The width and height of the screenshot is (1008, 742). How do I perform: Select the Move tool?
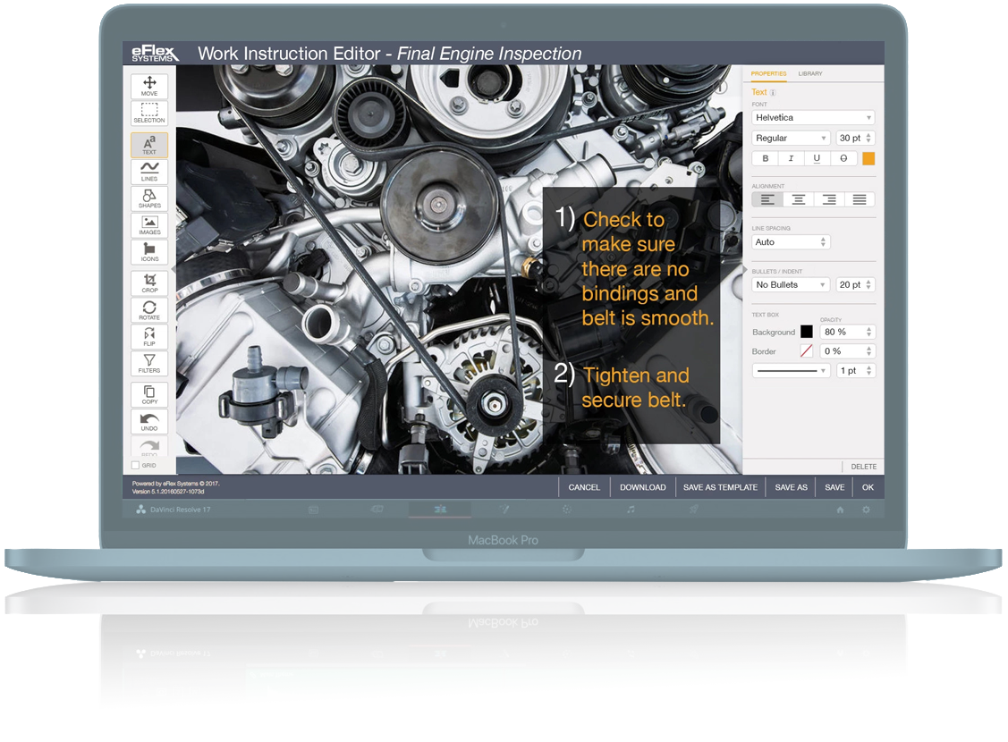(149, 86)
